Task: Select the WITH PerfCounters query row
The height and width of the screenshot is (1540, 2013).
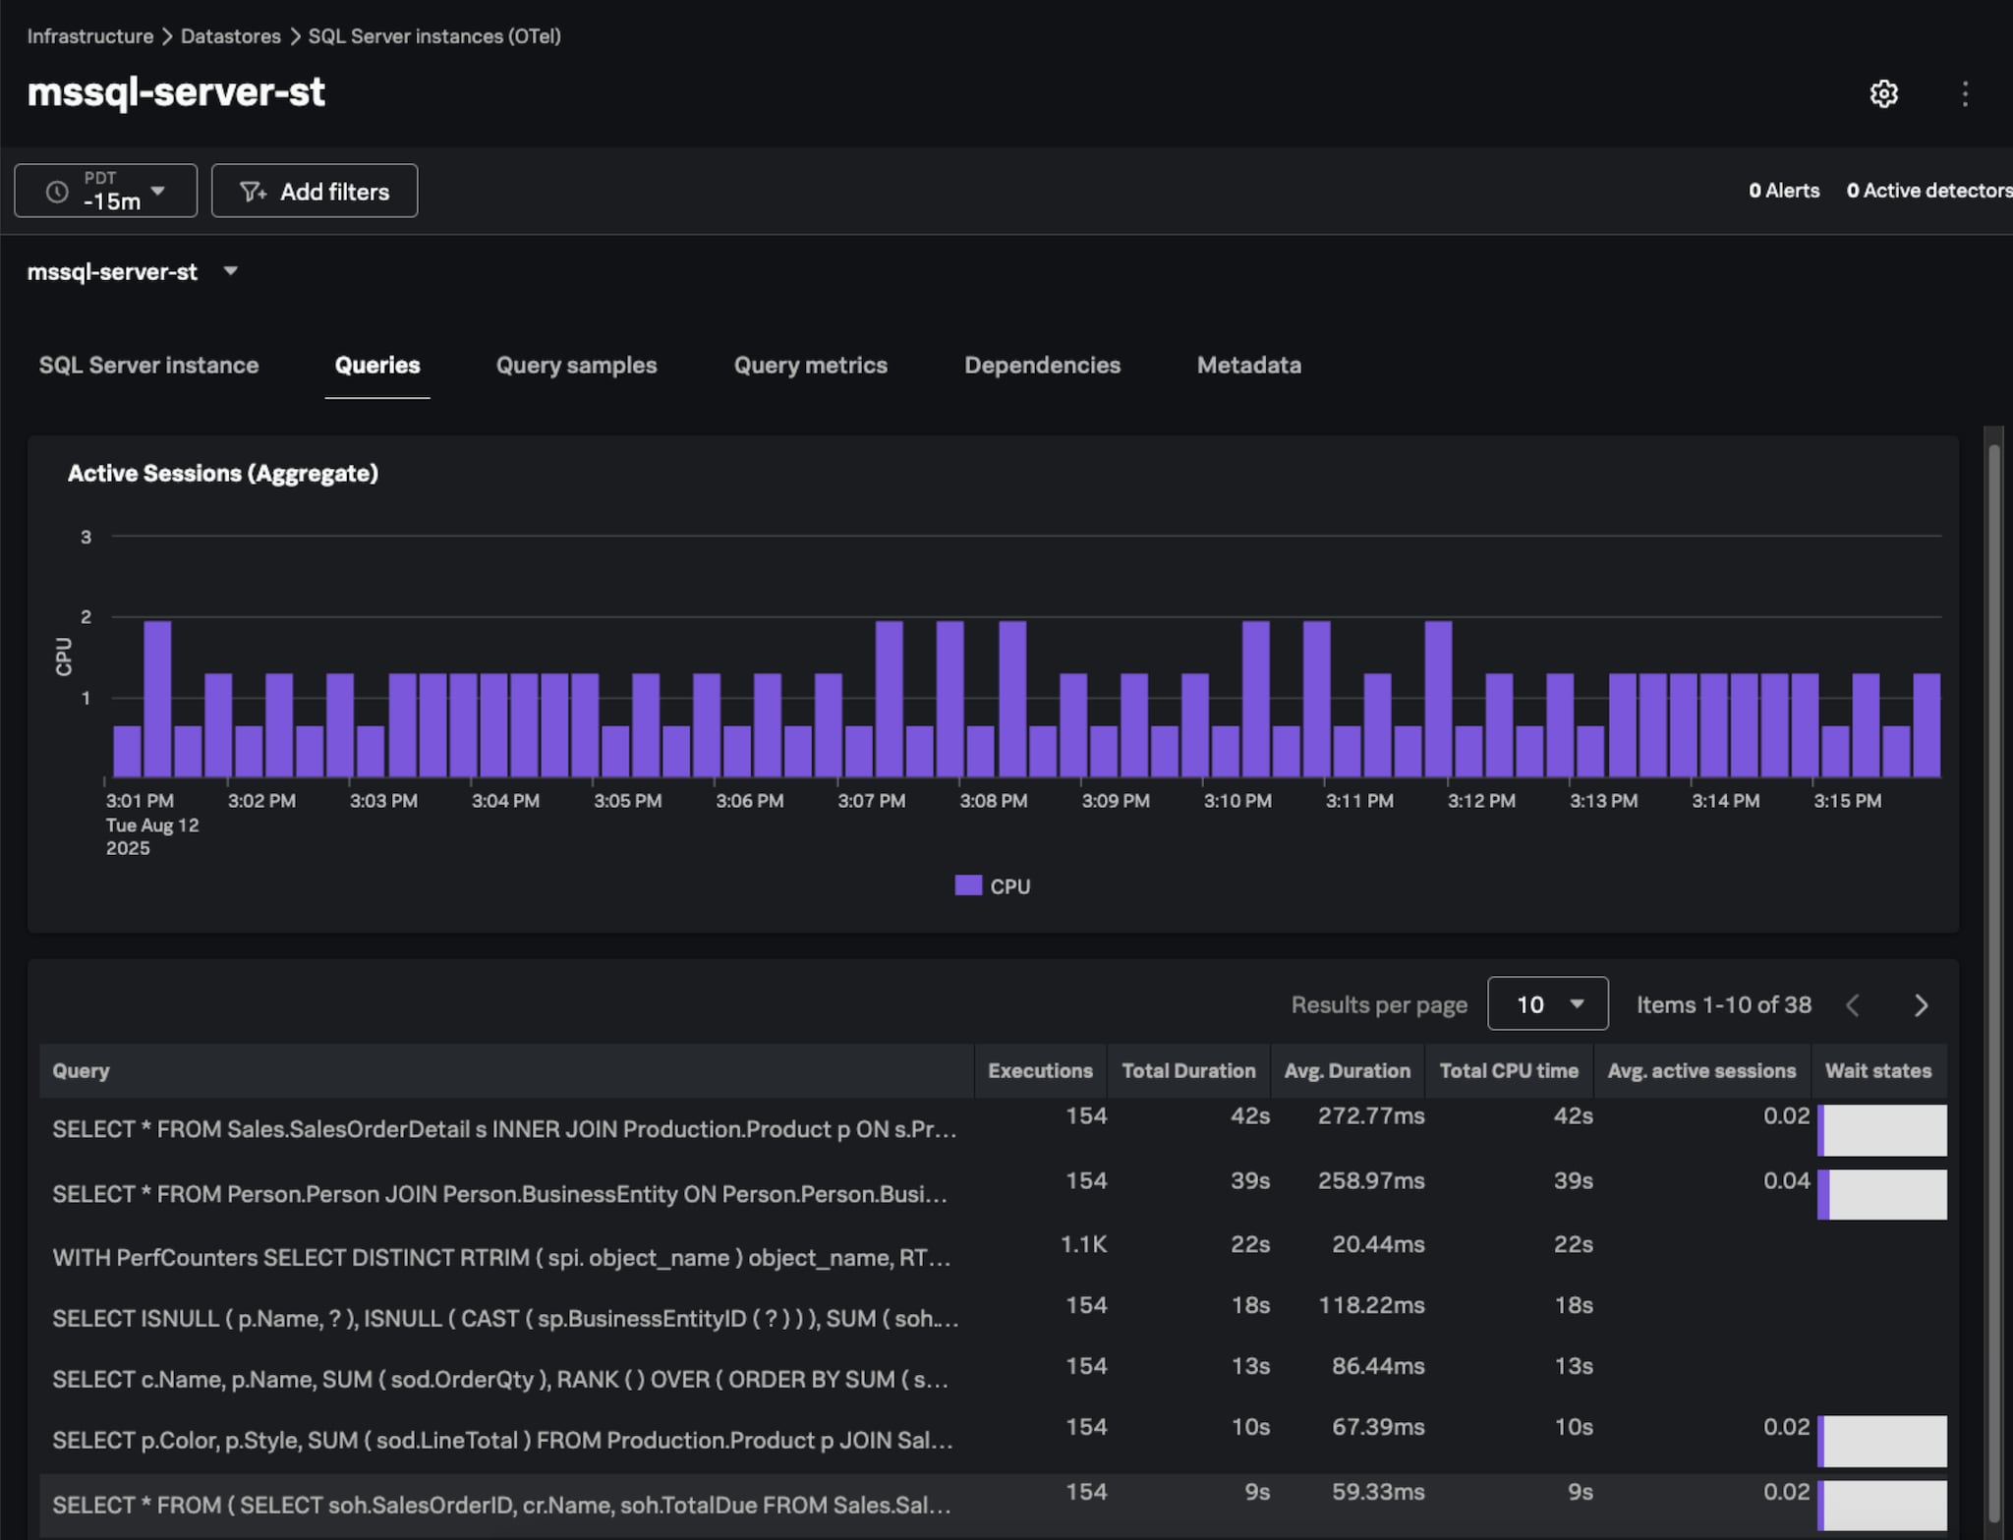Action: [x=501, y=1258]
